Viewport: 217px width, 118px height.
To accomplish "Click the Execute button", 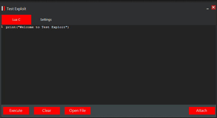I will point(16,111).
